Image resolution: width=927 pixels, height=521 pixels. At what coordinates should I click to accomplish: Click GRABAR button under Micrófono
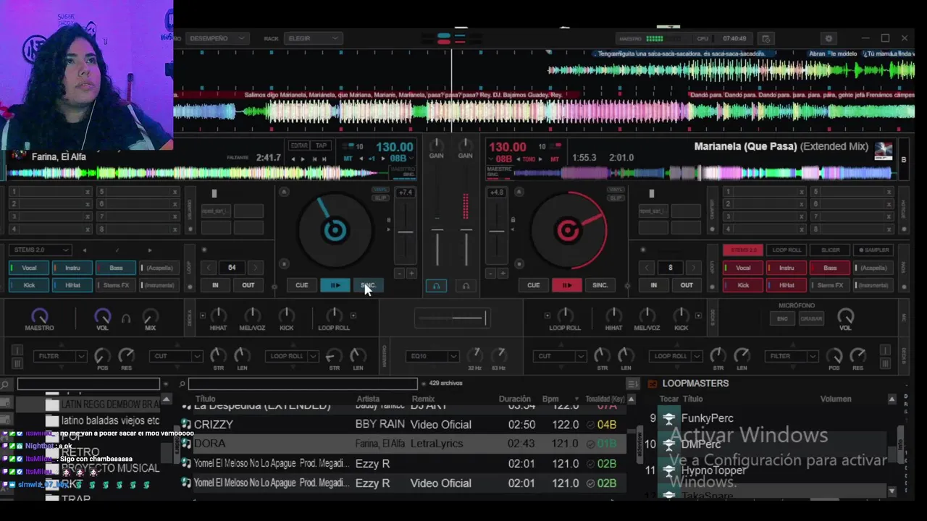click(811, 319)
